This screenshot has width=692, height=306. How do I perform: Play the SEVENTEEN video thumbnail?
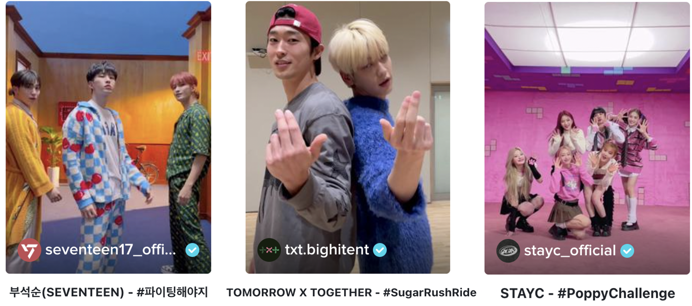point(108,137)
